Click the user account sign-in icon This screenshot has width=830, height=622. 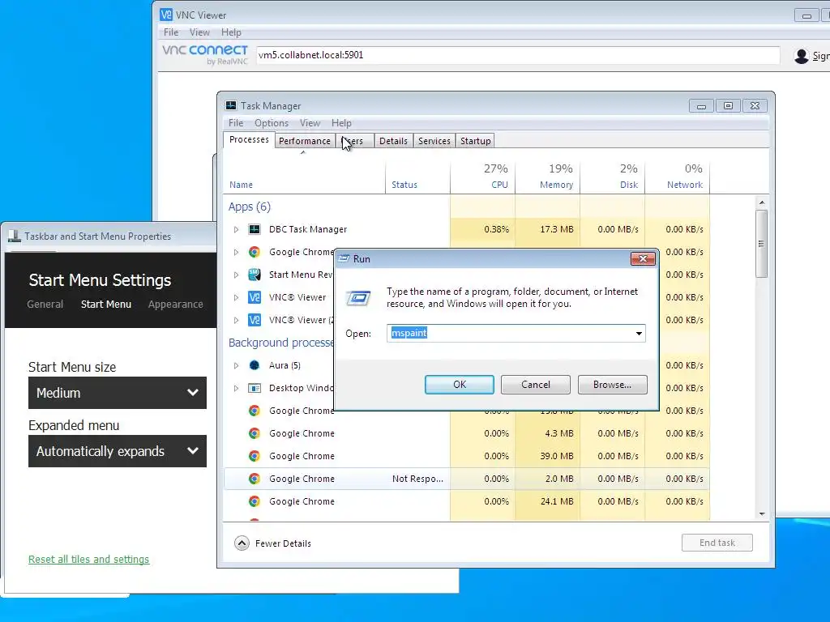coord(802,56)
